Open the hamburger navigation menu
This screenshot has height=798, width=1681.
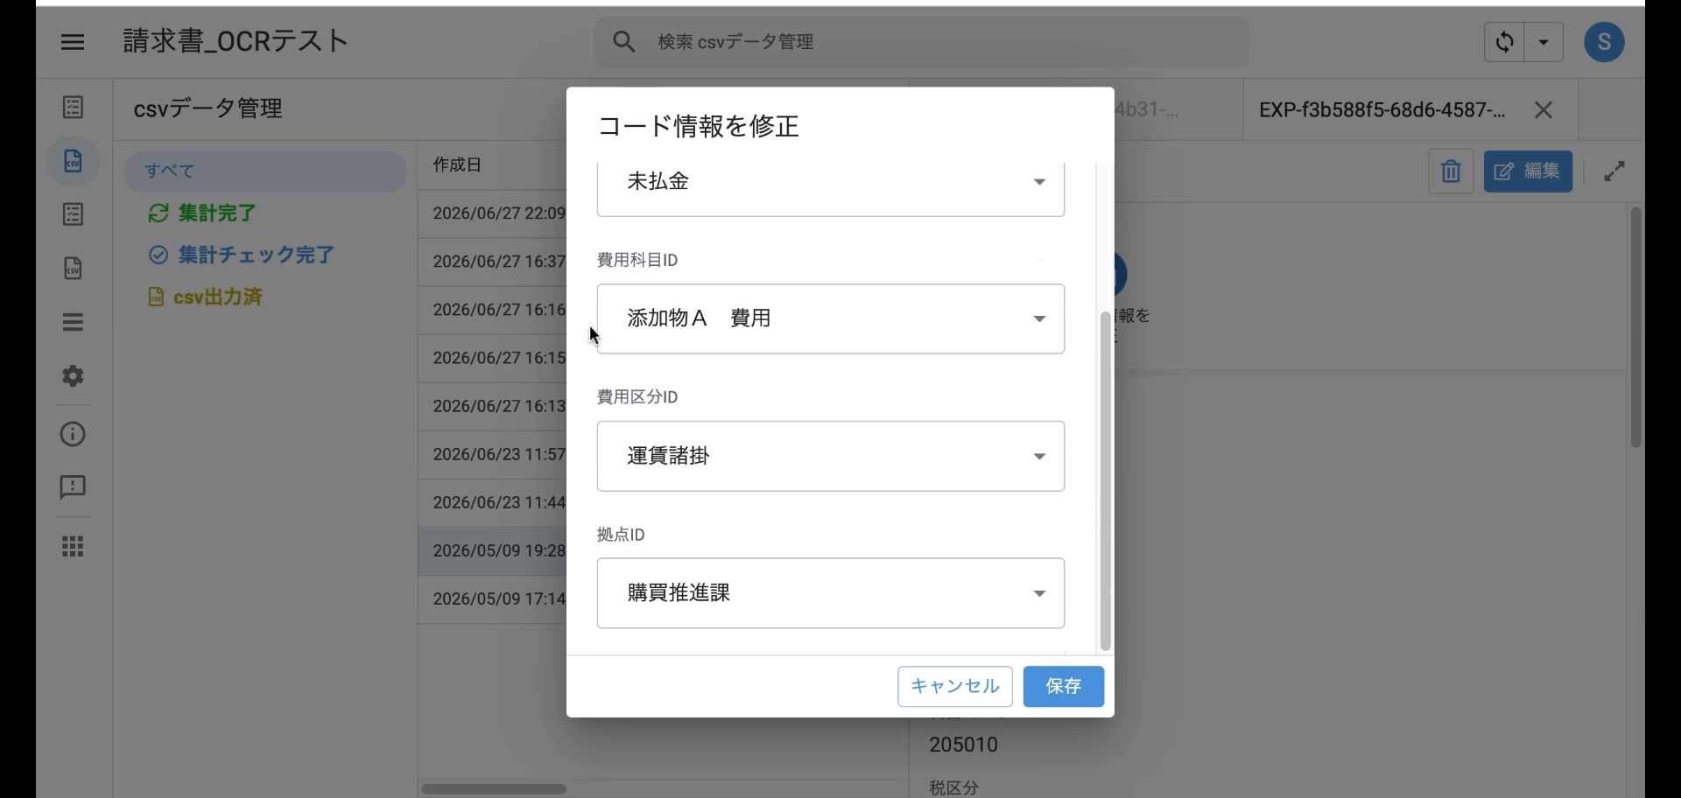[x=73, y=42]
